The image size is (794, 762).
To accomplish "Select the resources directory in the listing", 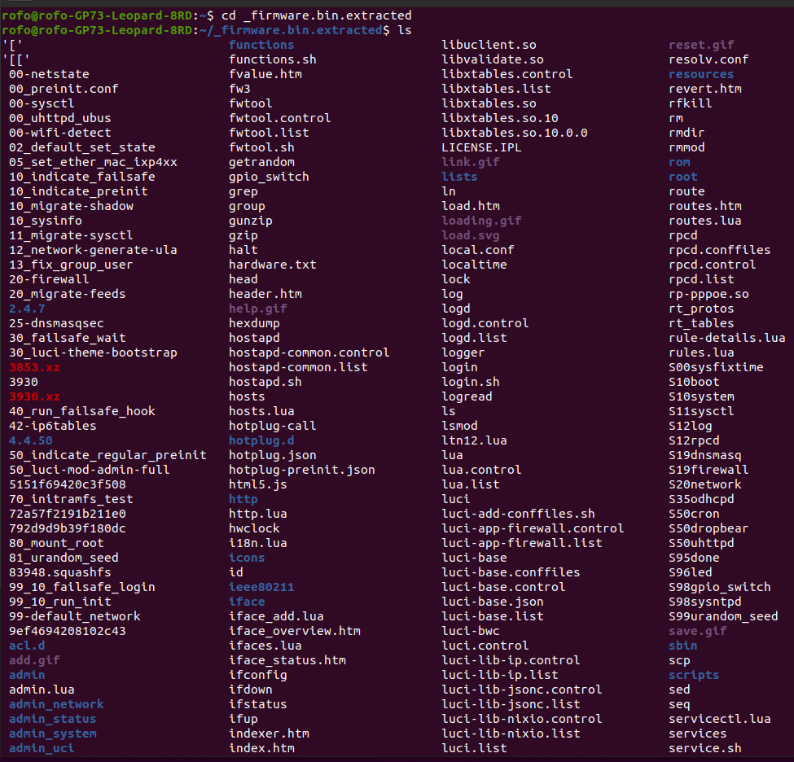I will [x=702, y=74].
